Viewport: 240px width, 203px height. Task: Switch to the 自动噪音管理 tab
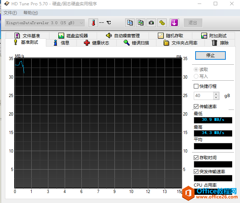tap(123, 36)
